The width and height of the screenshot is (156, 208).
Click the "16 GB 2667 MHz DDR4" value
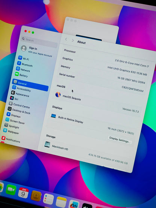(131, 80)
